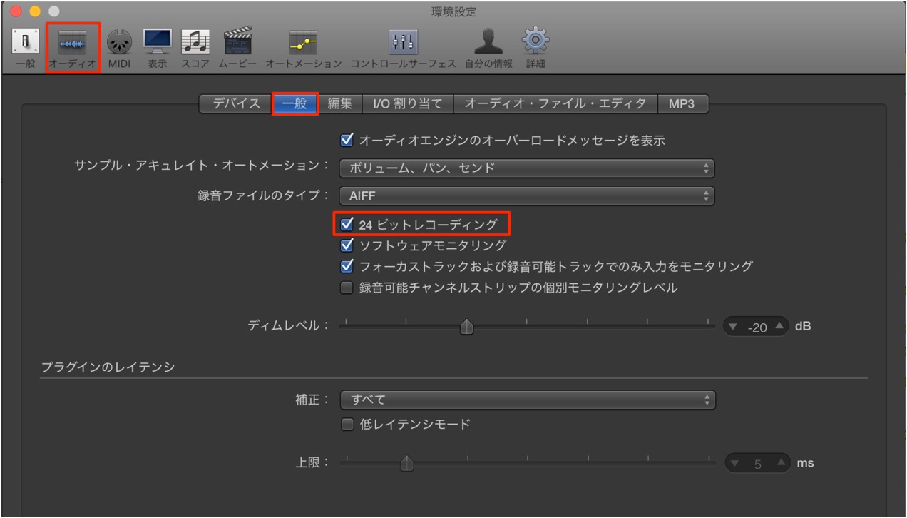Image resolution: width=907 pixels, height=518 pixels.
Task: Open the サンプル・アキュレイト・オートメーション dropdown
Action: [528, 168]
